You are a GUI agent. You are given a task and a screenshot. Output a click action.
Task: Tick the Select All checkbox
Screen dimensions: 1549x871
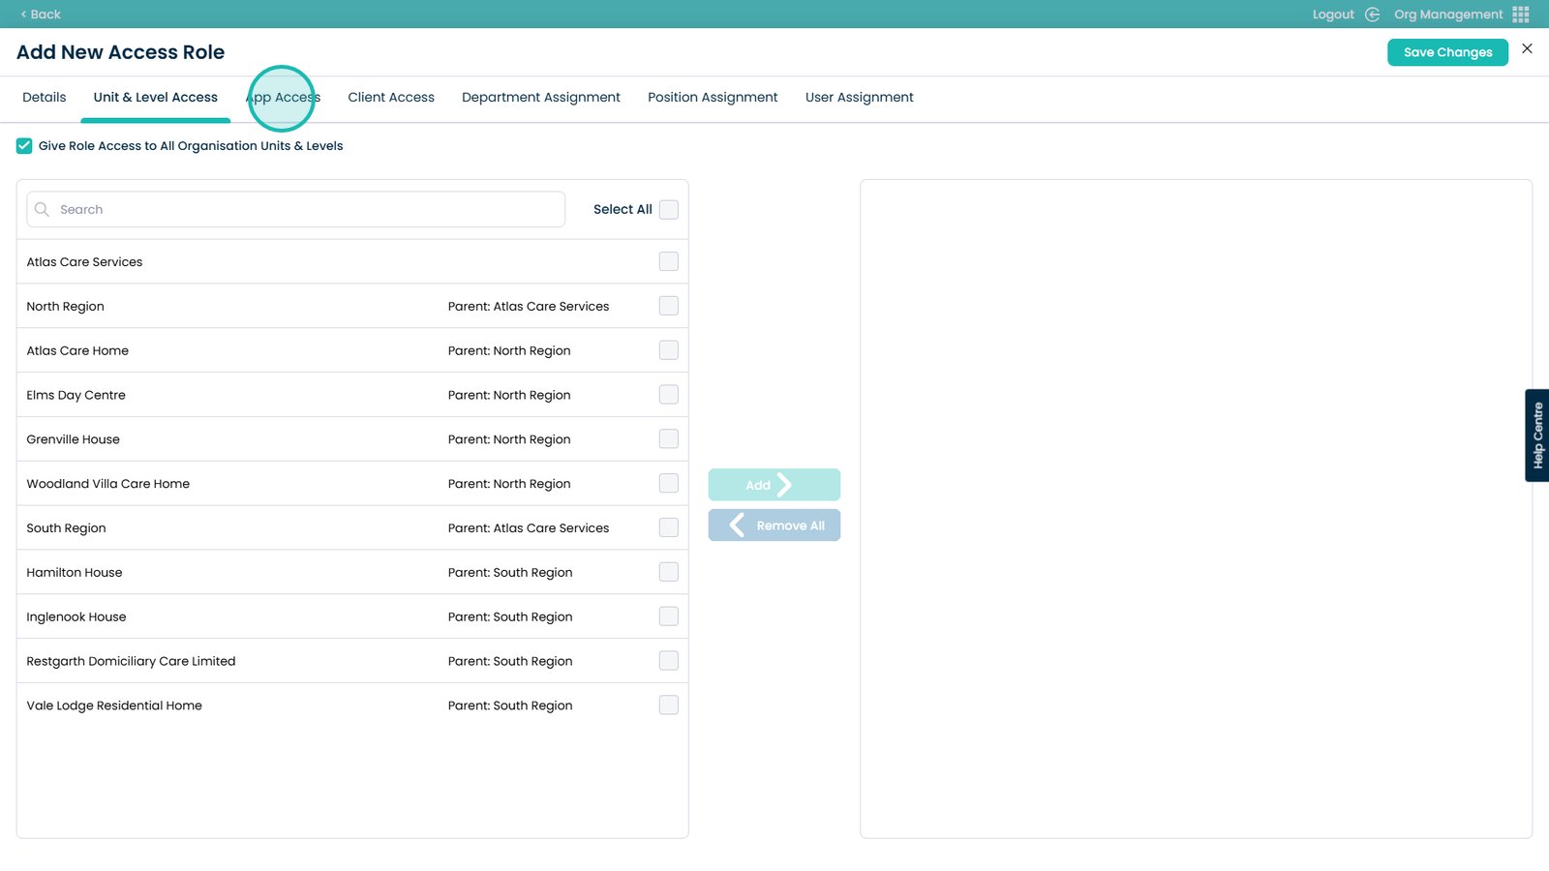pyautogui.click(x=668, y=210)
